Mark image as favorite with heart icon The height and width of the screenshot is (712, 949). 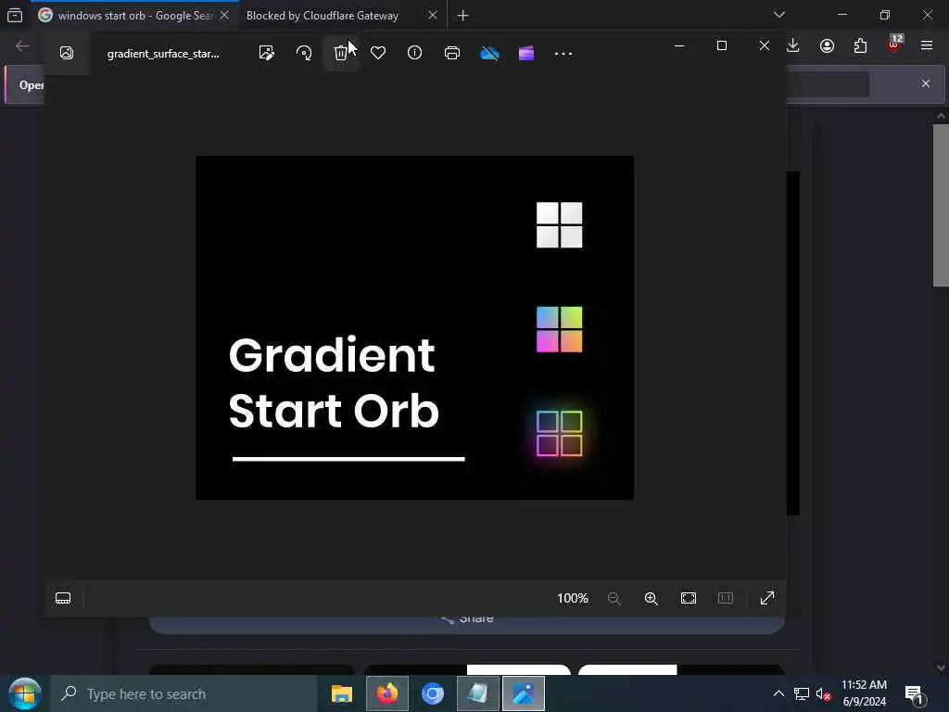coord(378,53)
